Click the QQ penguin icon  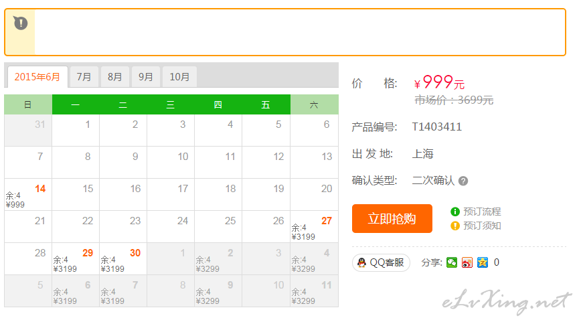click(x=361, y=262)
